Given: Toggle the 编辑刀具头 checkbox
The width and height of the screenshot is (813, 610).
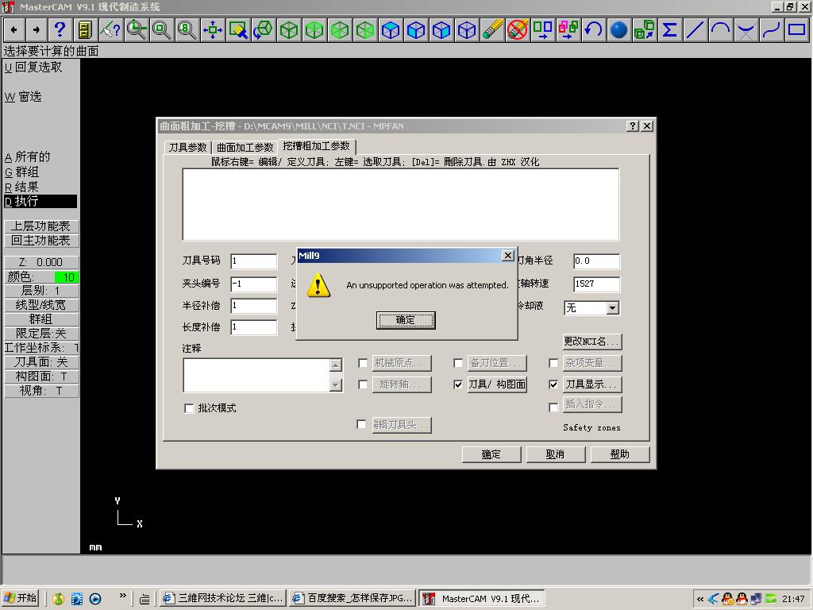Looking at the screenshot, I should (x=361, y=424).
